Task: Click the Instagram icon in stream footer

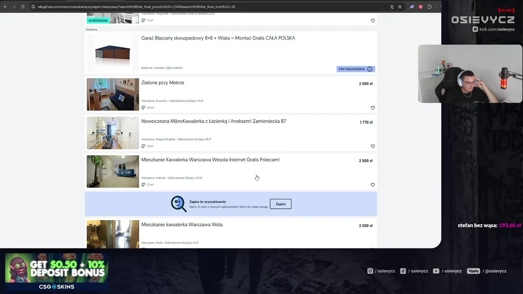Action: 370,271
